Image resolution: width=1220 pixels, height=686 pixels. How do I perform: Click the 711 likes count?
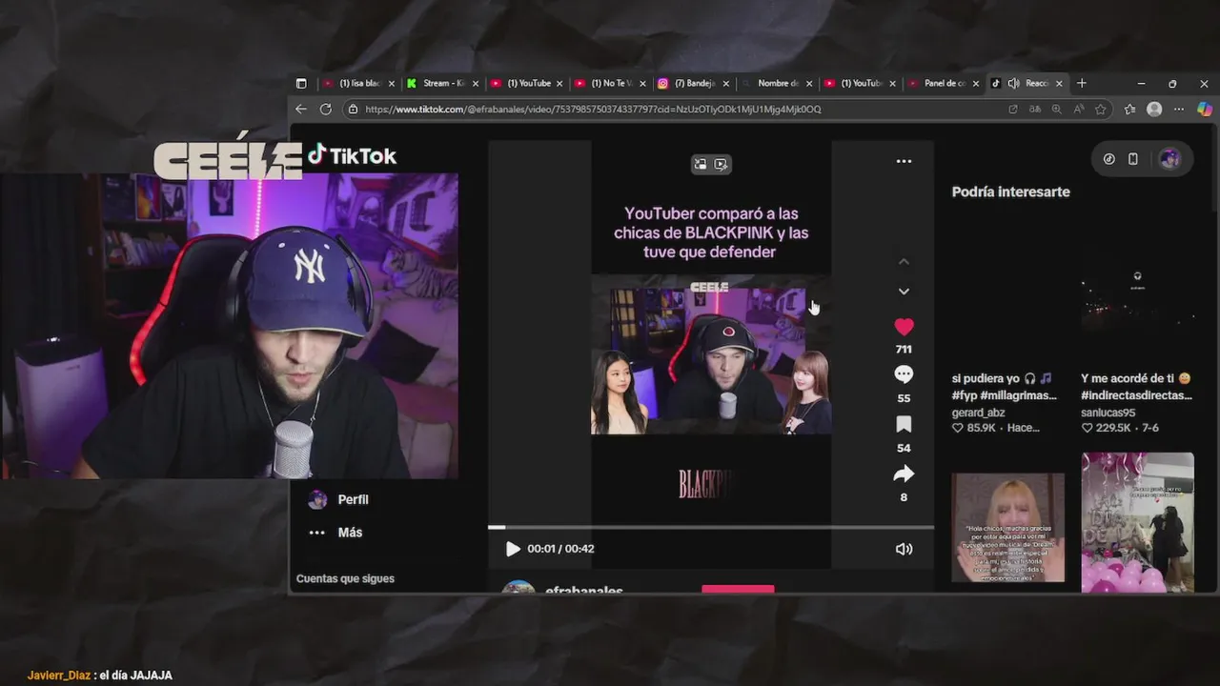click(x=904, y=350)
